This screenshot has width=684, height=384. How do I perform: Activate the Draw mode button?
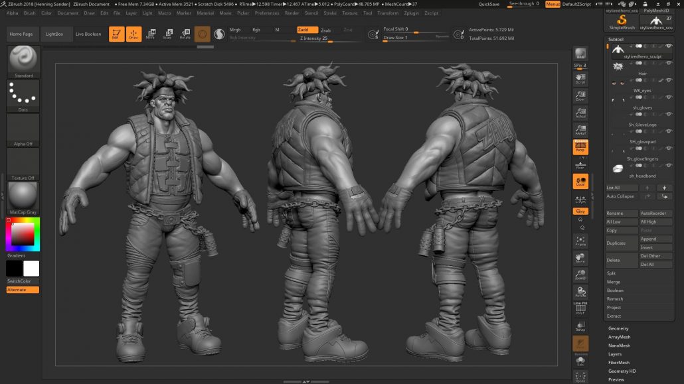[133, 34]
